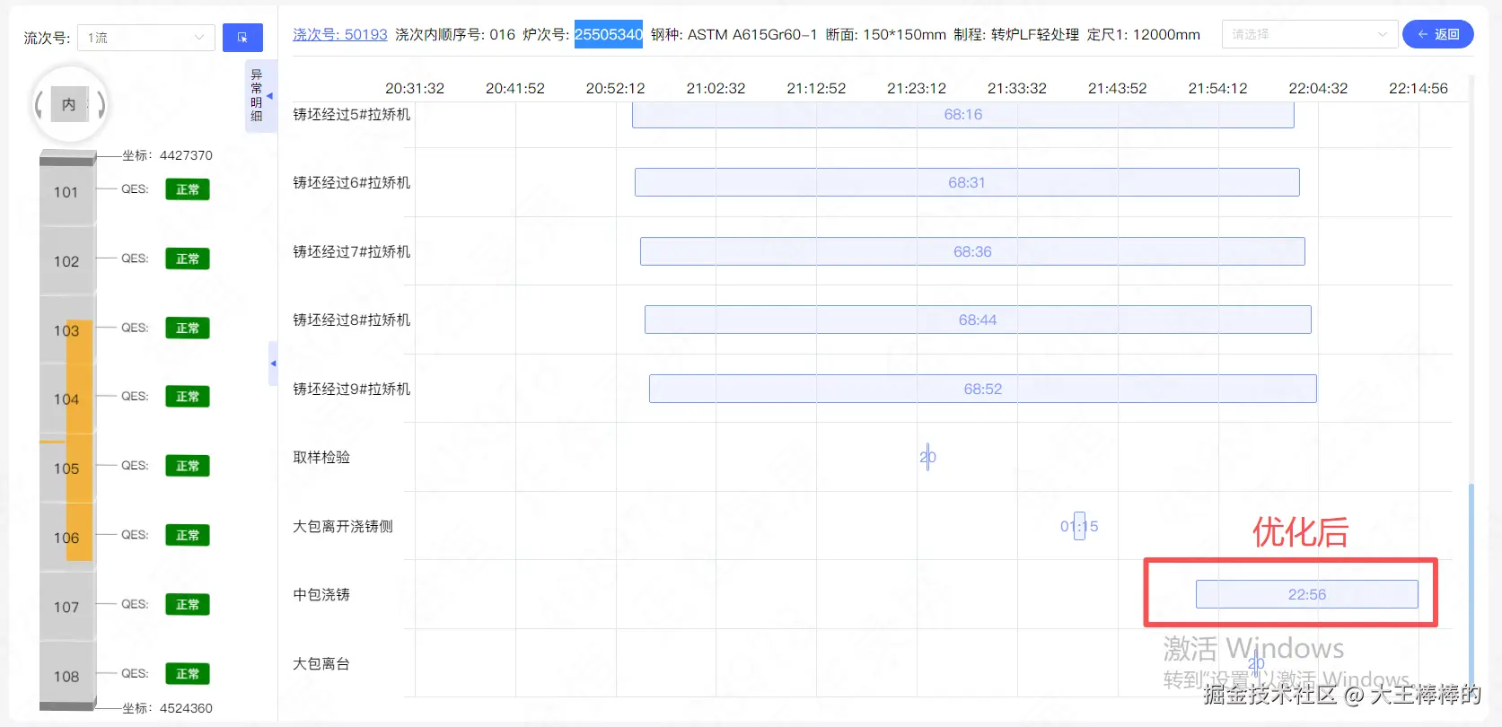Viewport: 1502px width, 727px height.
Task: Select billet segment 101
Action: tap(66, 192)
